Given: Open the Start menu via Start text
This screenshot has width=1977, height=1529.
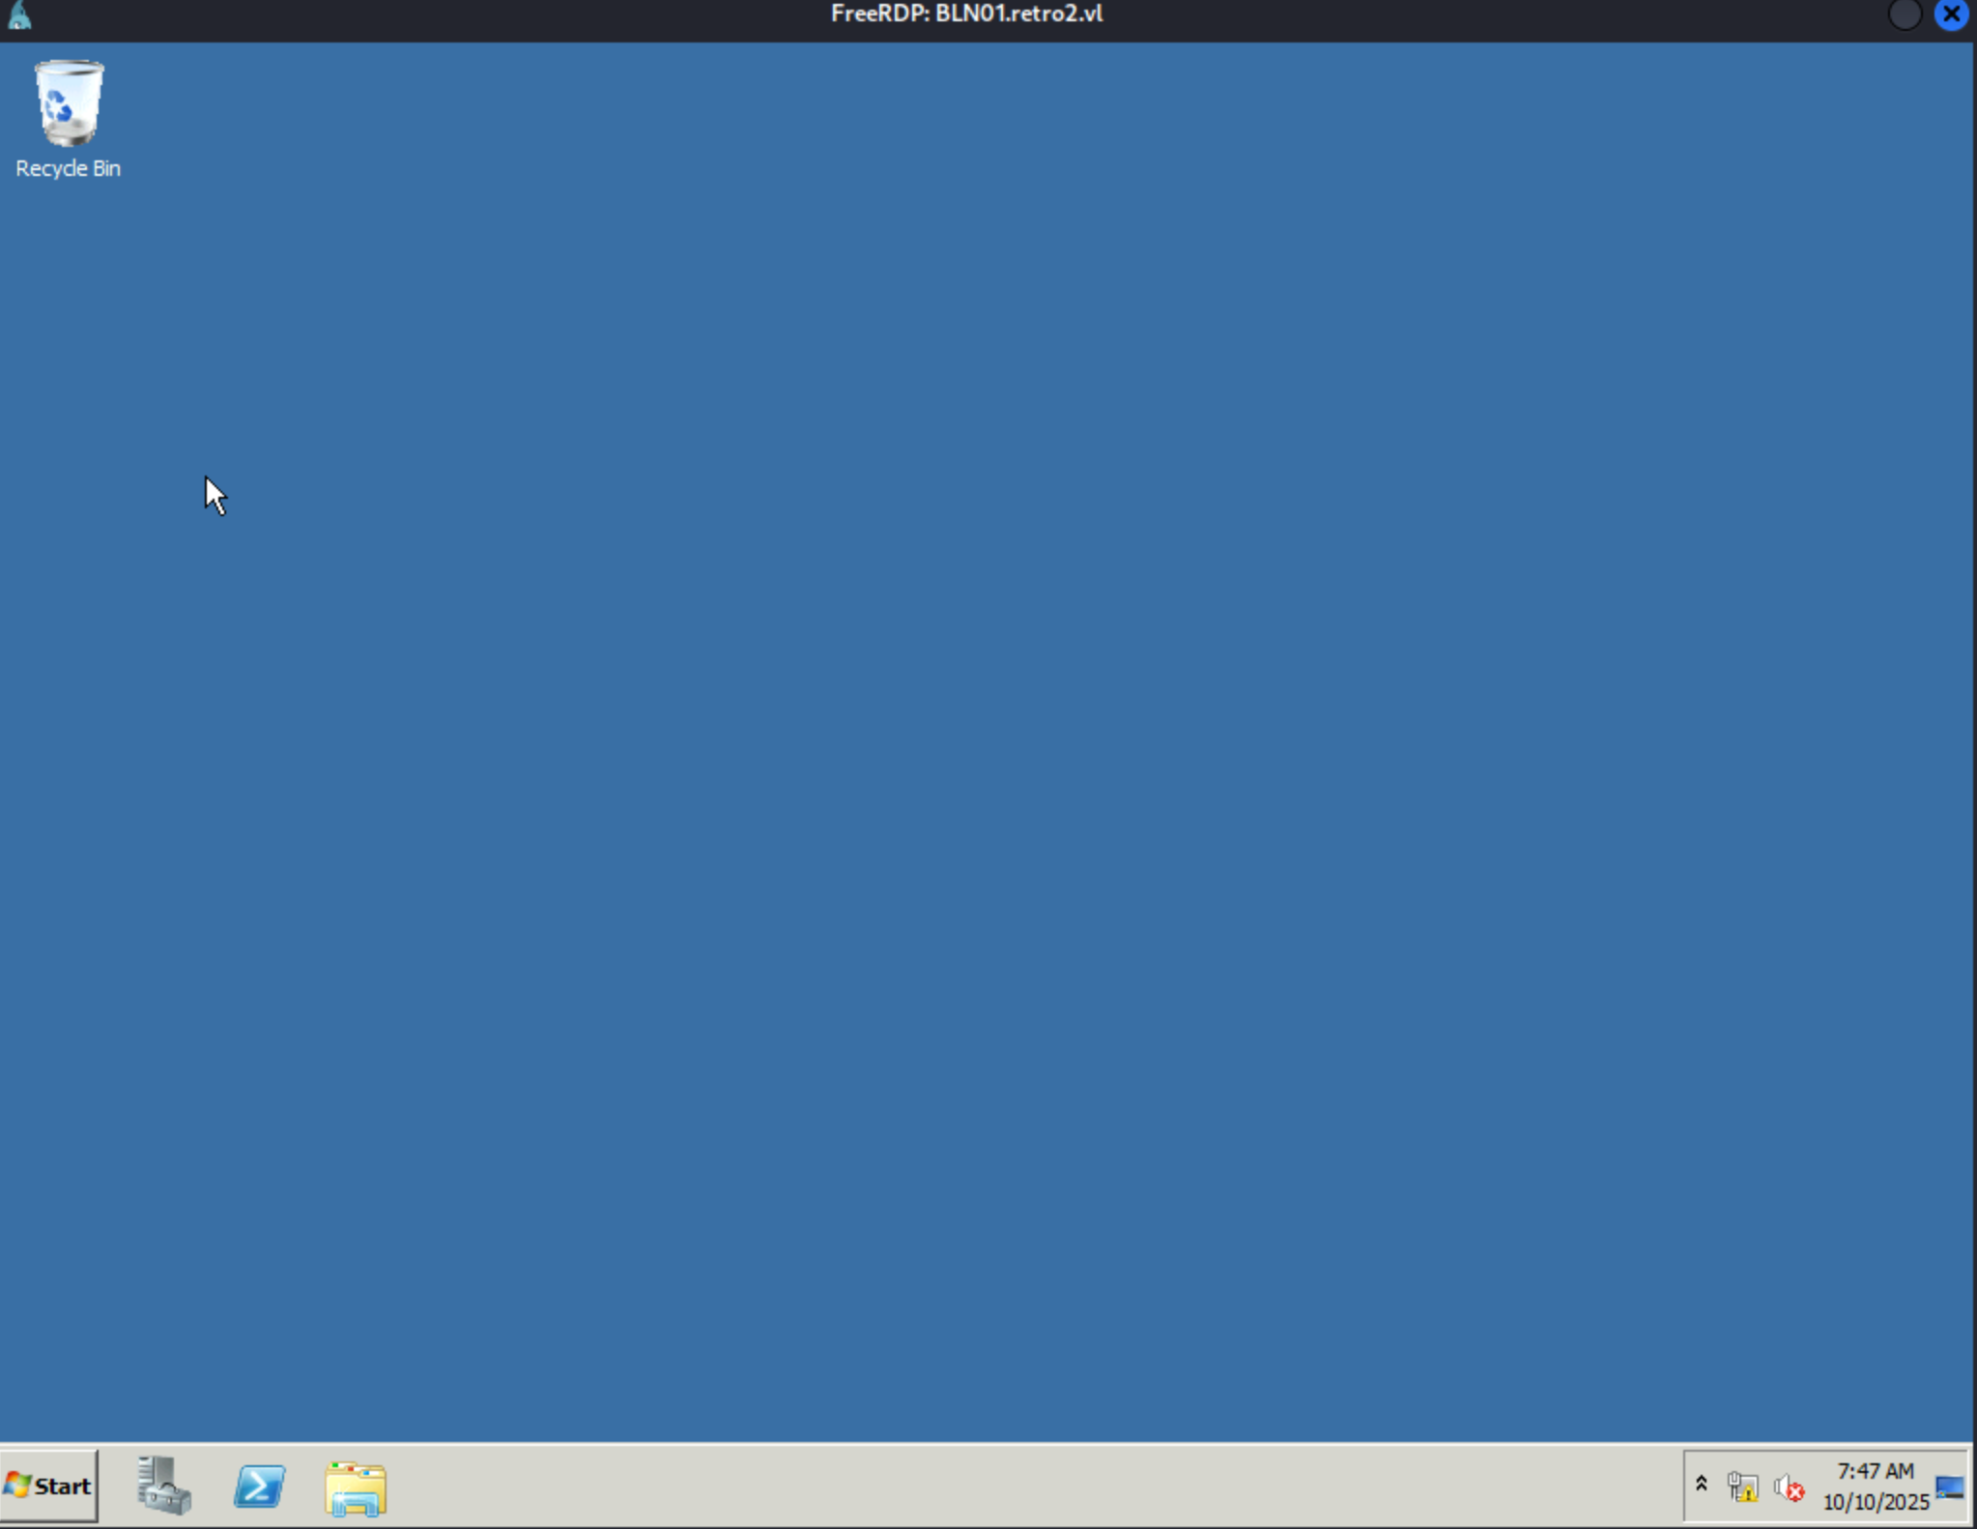Looking at the screenshot, I should click(63, 1486).
